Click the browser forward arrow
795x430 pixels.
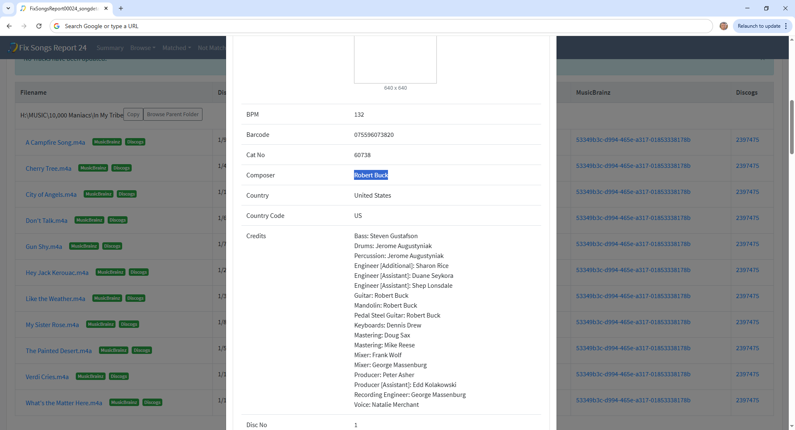(x=24, y=26)
